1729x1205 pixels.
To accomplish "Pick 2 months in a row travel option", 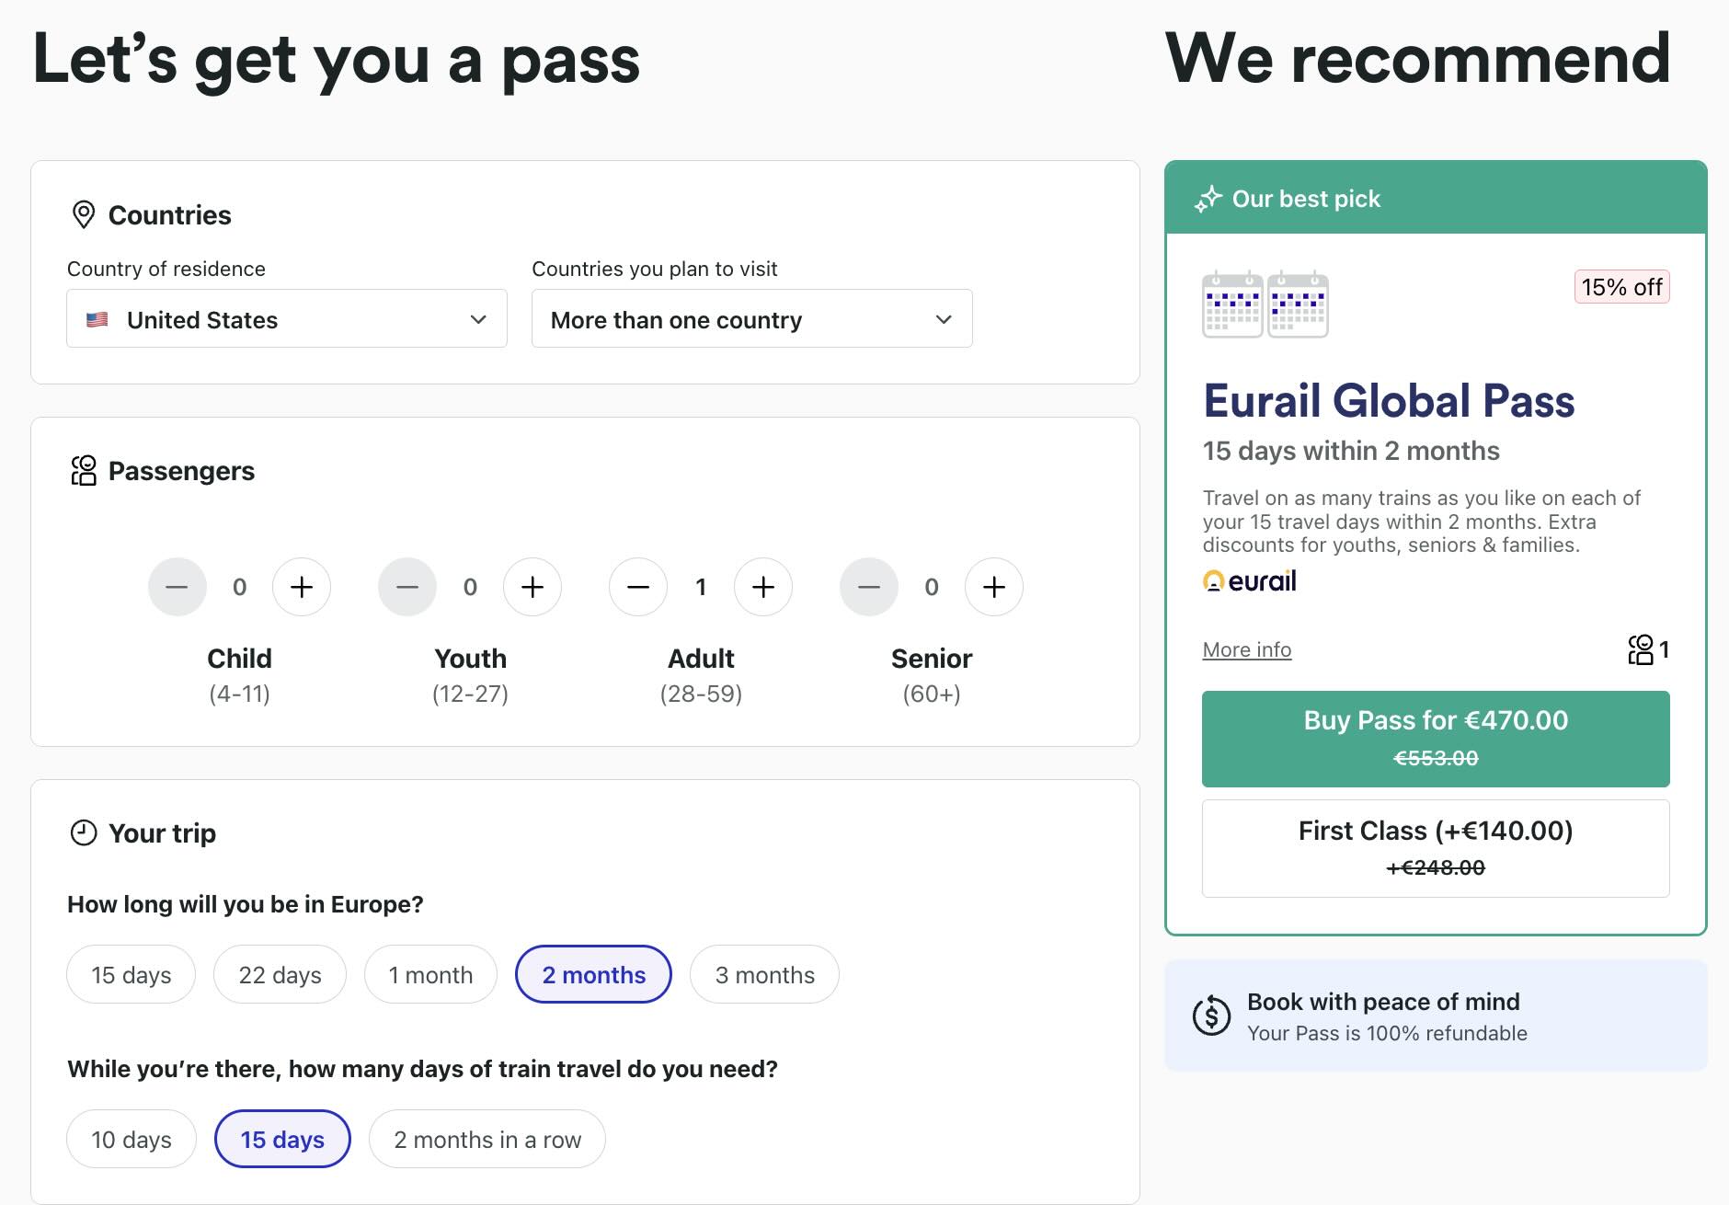I will tap(487, 1139).
